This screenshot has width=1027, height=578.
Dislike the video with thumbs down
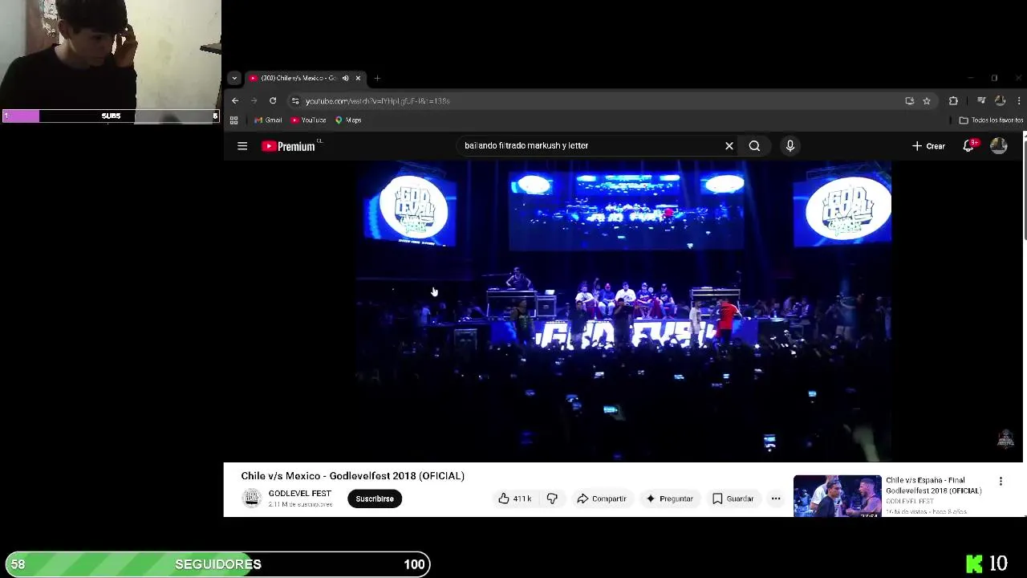click(552, 499)
